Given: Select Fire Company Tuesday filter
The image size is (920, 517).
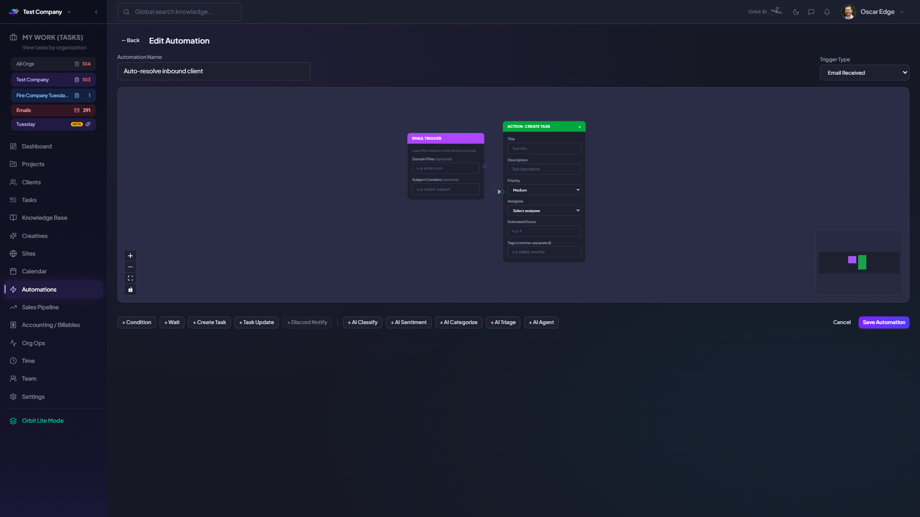Looking at the screenshot, I should [53, 96].
